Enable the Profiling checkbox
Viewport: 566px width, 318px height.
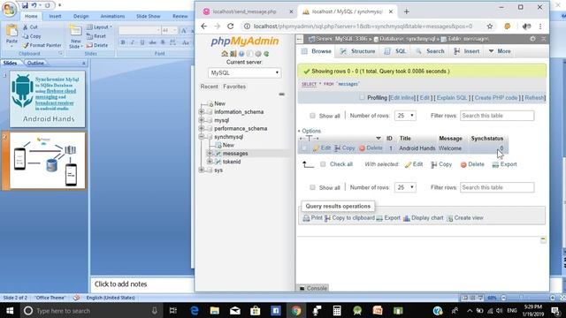click(x=362, y=97)
